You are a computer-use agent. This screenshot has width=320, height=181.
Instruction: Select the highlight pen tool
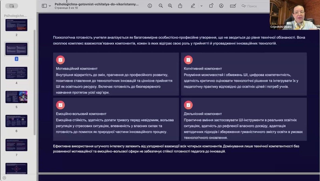(x=193, y=6)
